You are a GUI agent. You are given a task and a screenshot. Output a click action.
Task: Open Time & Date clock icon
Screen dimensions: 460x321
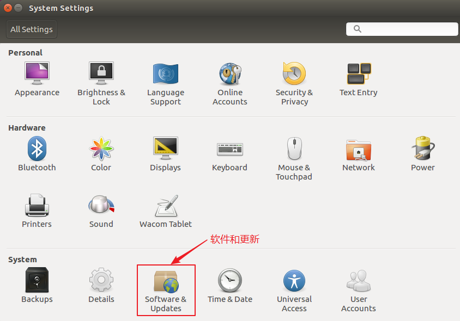pyautogui.click(x=230, y=280)
